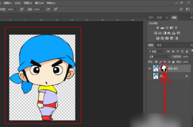
Task: Toggle pressure for size icon
Action: (56, 9)
